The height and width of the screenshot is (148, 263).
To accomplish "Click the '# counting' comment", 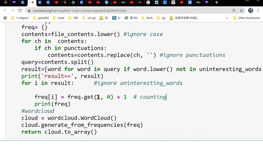I will point(150,97).
